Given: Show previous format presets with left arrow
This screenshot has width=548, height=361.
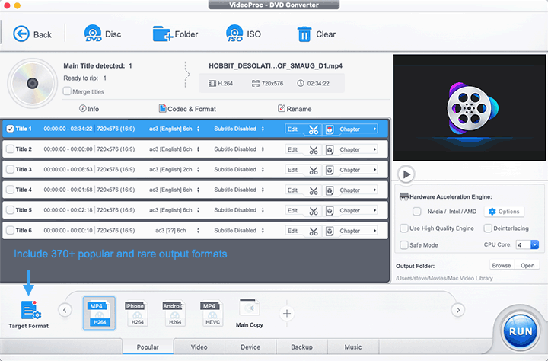Looking at the screenshot, I should click(65, 310).
